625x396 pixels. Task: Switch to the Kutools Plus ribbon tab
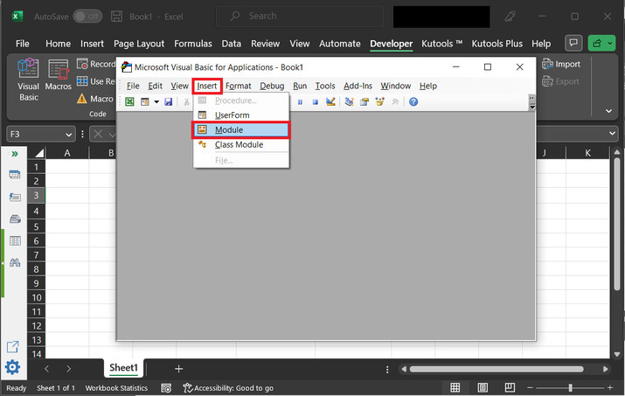[497, 44]
